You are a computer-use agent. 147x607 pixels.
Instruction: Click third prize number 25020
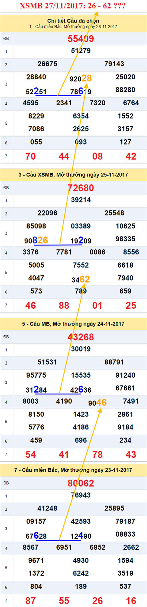[x=126, y=77]
